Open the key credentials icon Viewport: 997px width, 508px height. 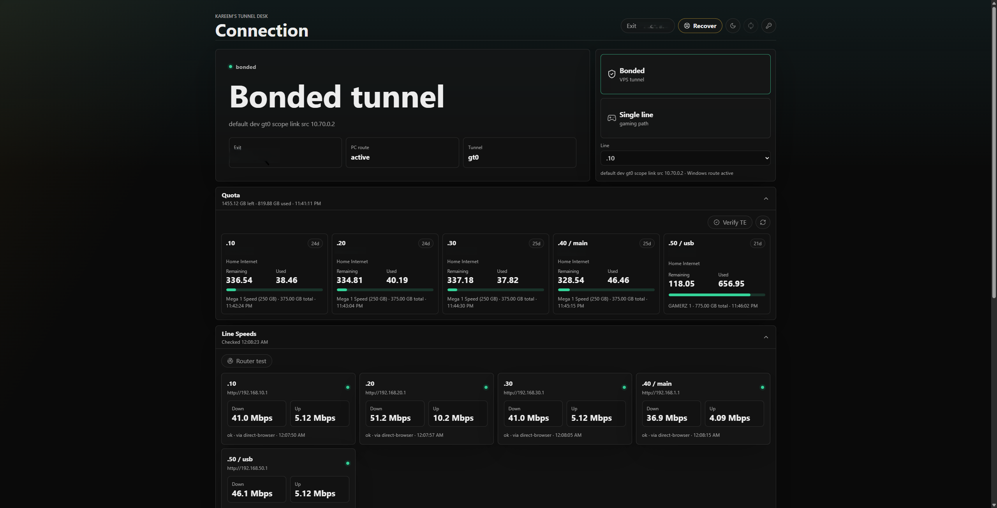pyautogui.click(x=769, y=26)
